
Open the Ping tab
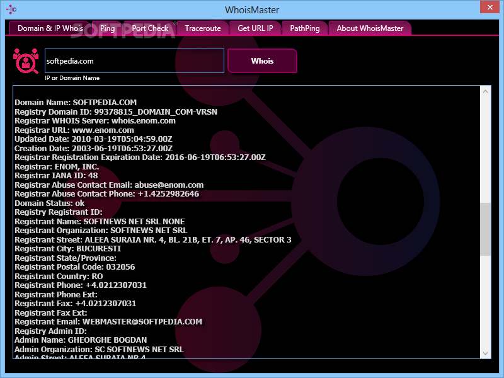[x=107, y=28]
